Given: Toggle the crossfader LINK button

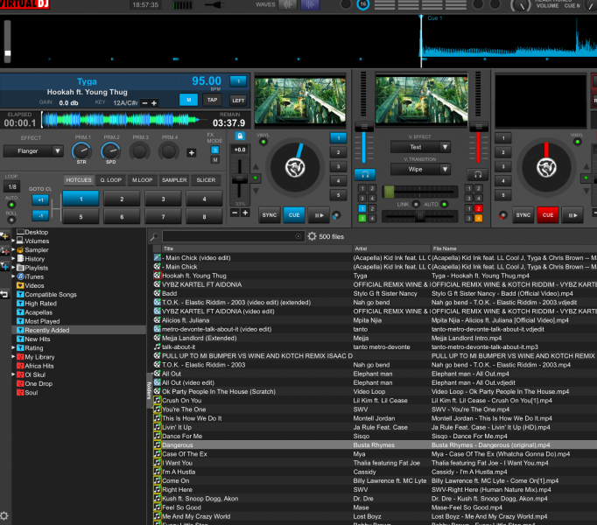Looking at the screenshot, I should [x=417, y=205].
